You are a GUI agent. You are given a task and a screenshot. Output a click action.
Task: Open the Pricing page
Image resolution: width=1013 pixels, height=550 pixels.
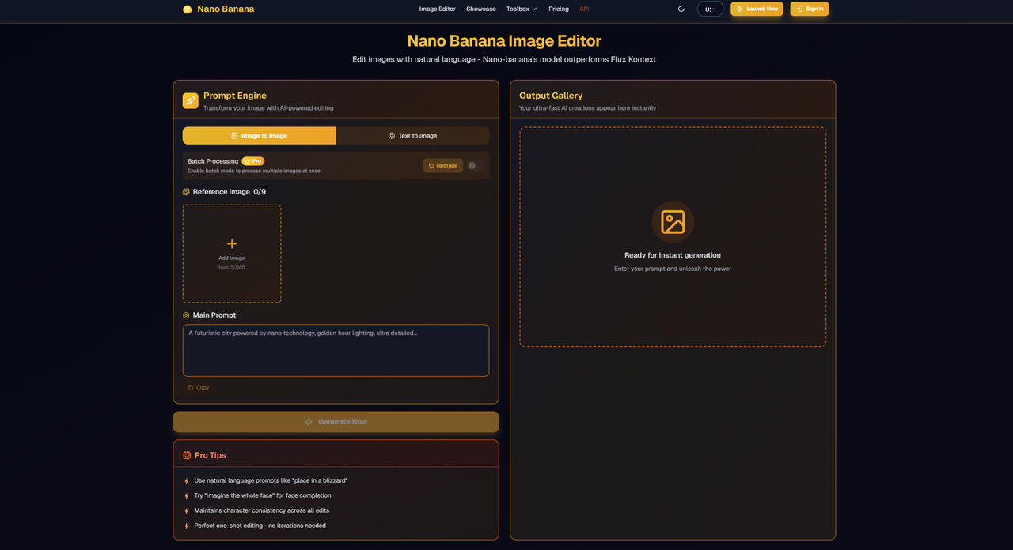(x=559, y=9)
